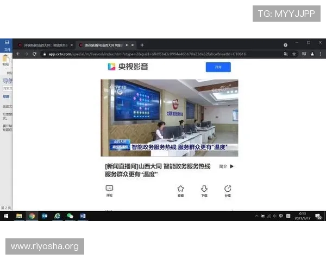Share the video via 分享 icon

[x=228, y=191]
